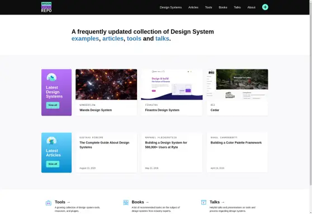Click View all under Latest Design Systems
312x214 pixels.
pos(53,105)
